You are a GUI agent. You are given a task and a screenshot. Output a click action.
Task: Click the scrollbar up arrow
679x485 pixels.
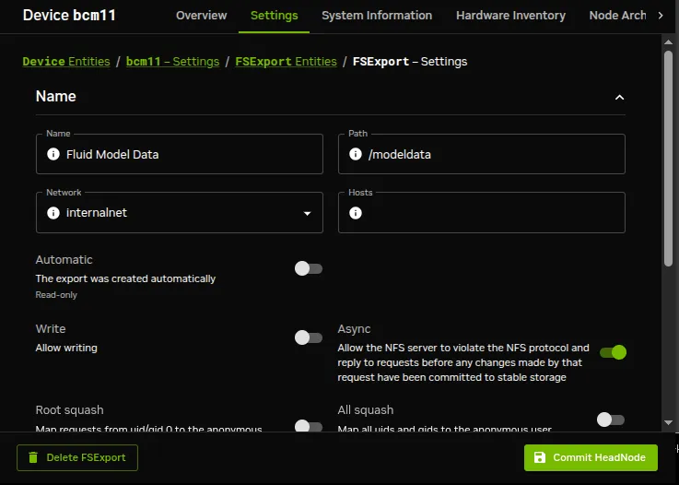tap(668, 42)
